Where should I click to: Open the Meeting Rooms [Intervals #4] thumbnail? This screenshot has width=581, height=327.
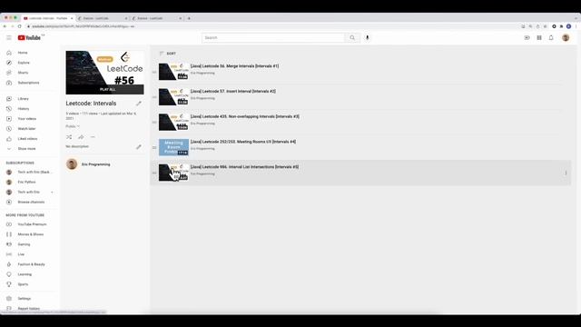(x=173, y=147)
